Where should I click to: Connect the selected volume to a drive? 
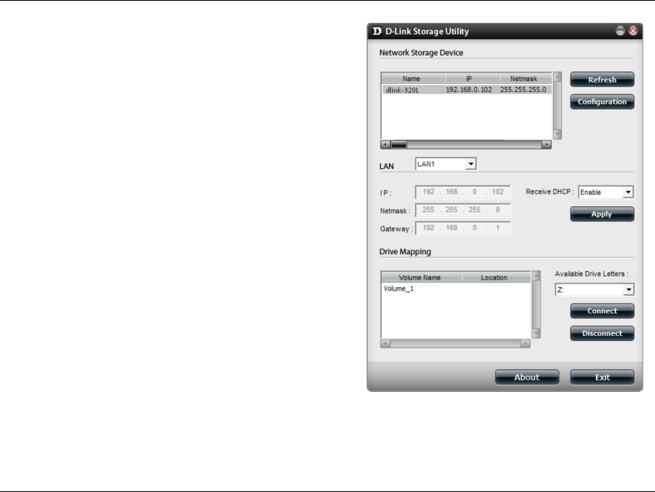tap(602, 311)
